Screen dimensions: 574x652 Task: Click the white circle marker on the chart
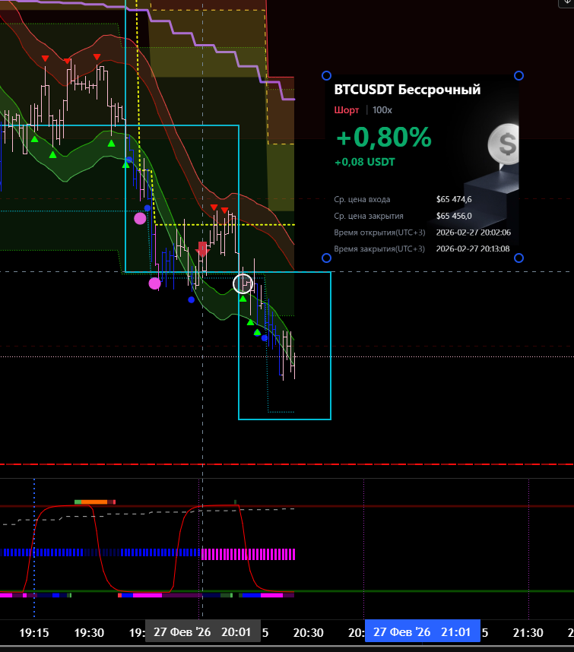(x=243, y=283)
